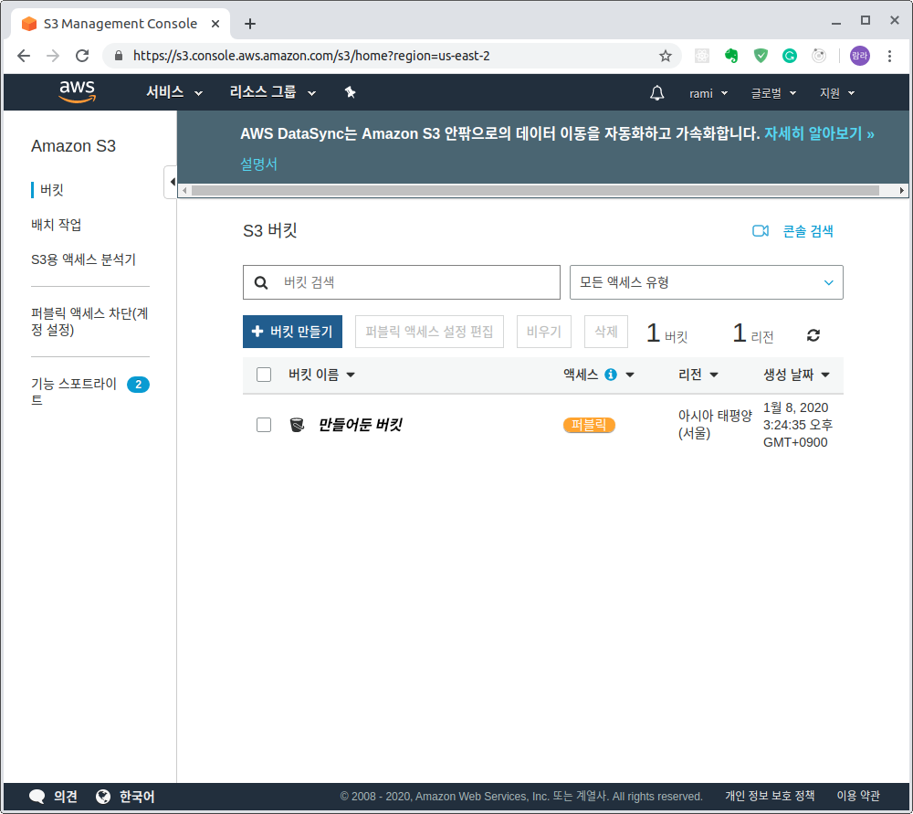Click the banner scrollbar right arrow
This screenshot has width=913, height=814.
click(x=901, y=191)
